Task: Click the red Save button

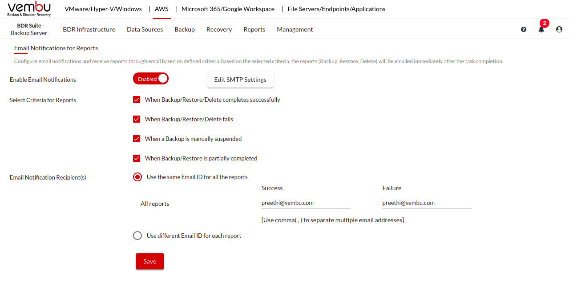Action: click(150, 261)
